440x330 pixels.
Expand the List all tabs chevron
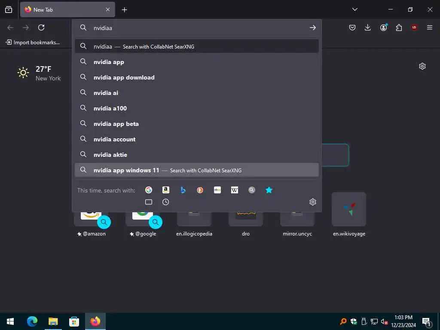coord(354,9)
